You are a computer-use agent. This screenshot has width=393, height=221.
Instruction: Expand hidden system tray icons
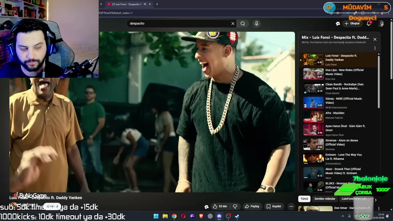(x=343, y=216)
